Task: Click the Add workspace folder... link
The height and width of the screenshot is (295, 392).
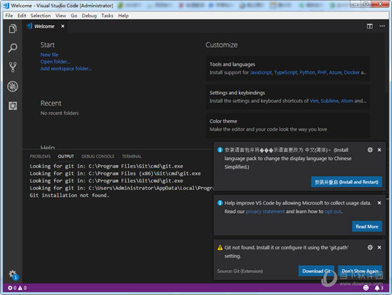Action: [x=66, y=69]
